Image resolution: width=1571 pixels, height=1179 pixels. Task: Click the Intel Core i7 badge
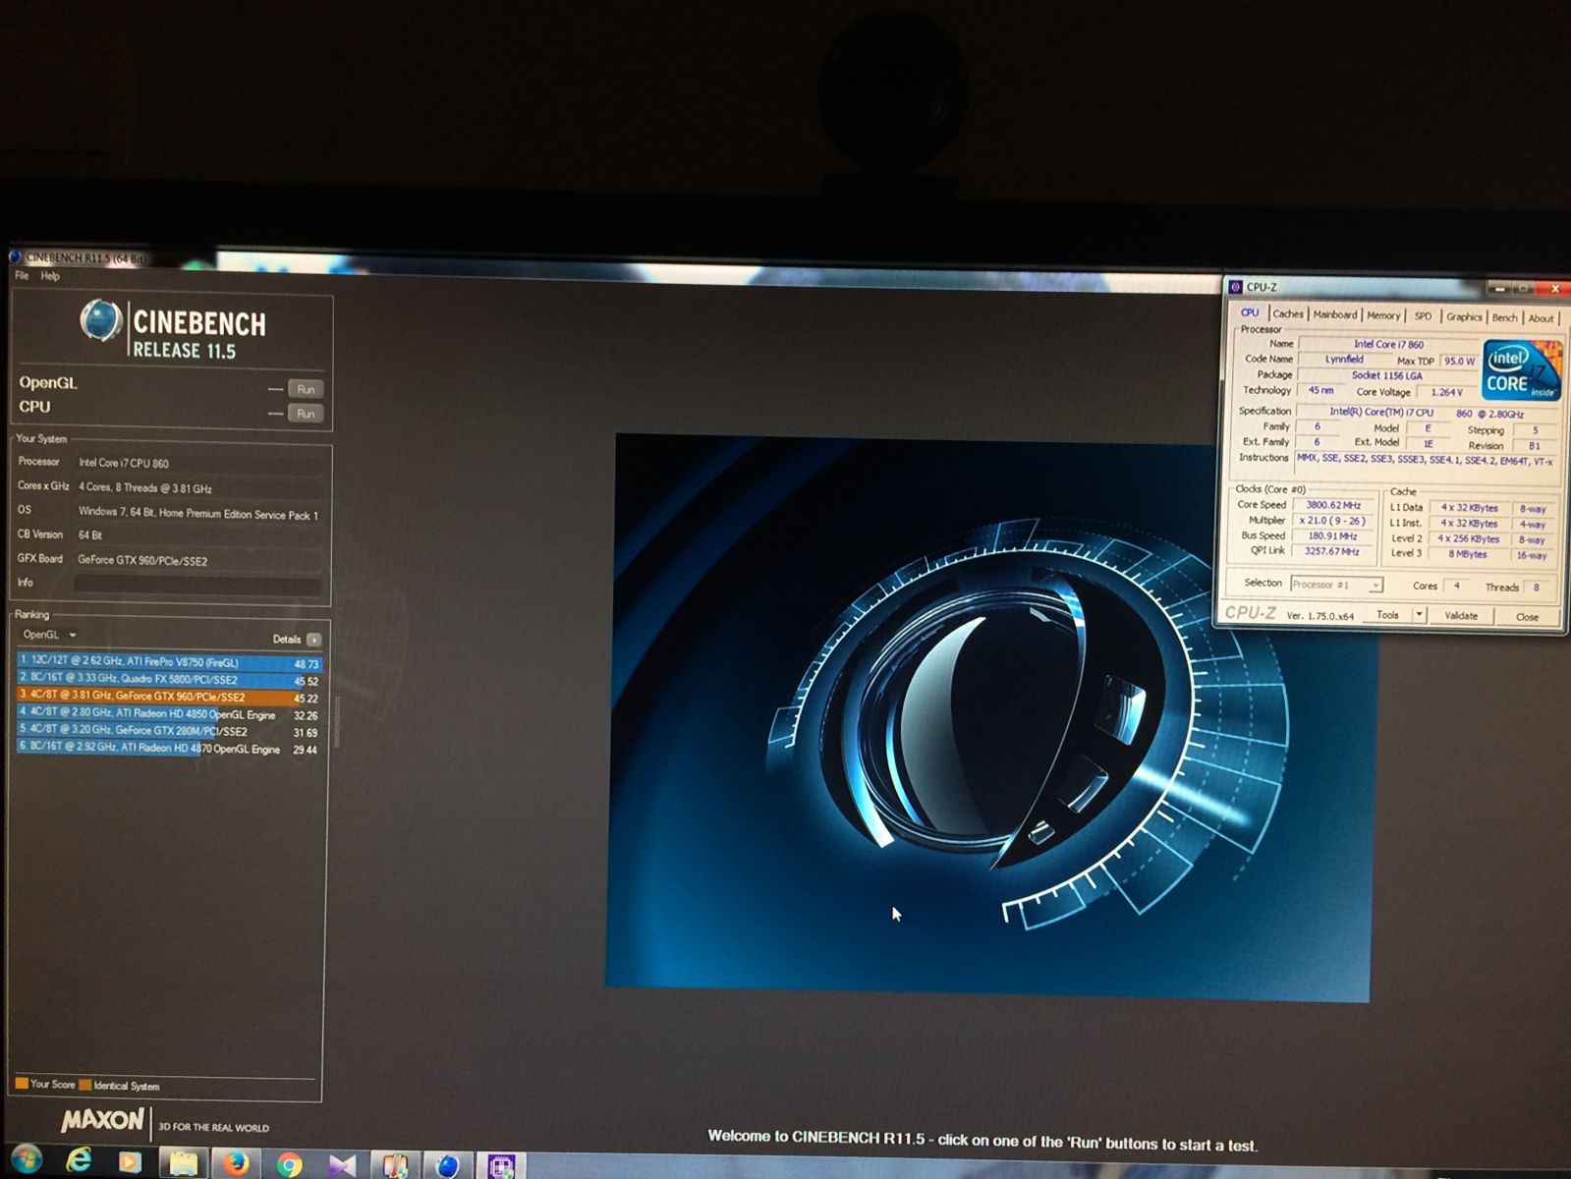(1521, 369)
